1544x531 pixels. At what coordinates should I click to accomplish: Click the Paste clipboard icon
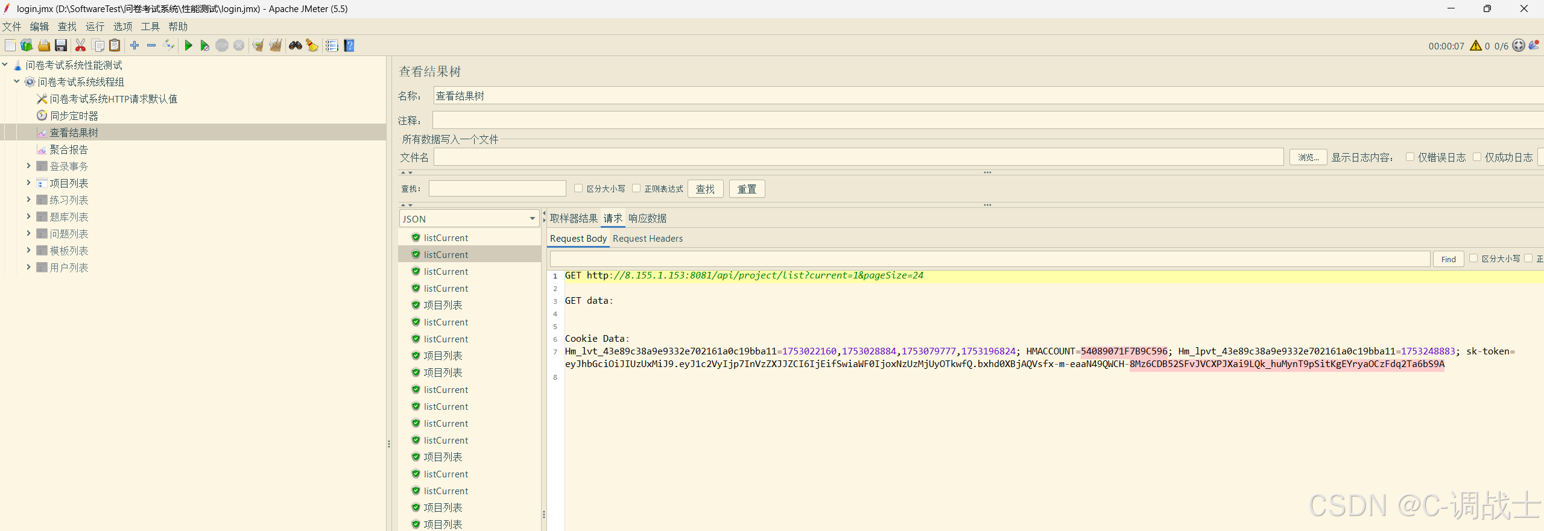115,46
